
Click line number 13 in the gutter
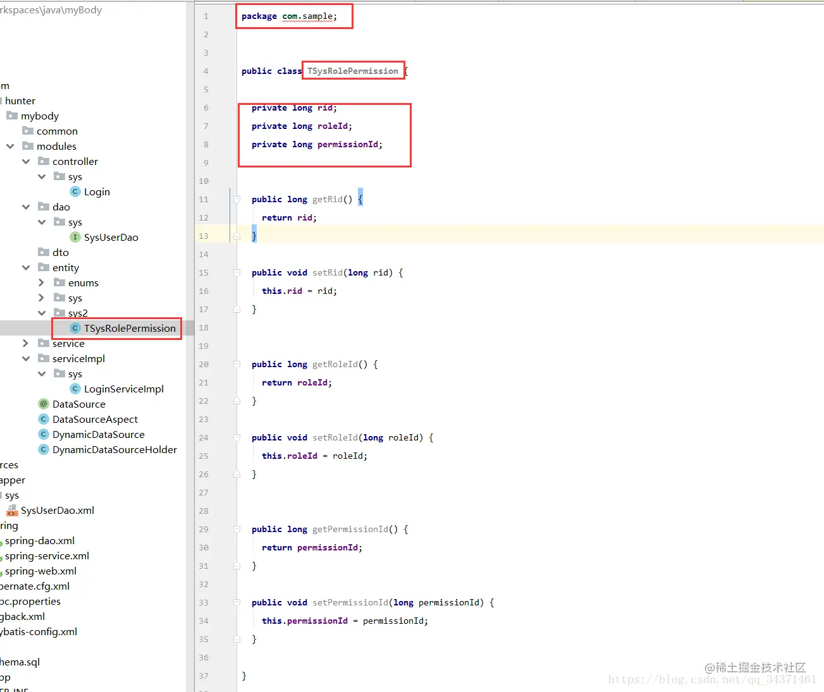pyautogui.click(x=204, y=236)
